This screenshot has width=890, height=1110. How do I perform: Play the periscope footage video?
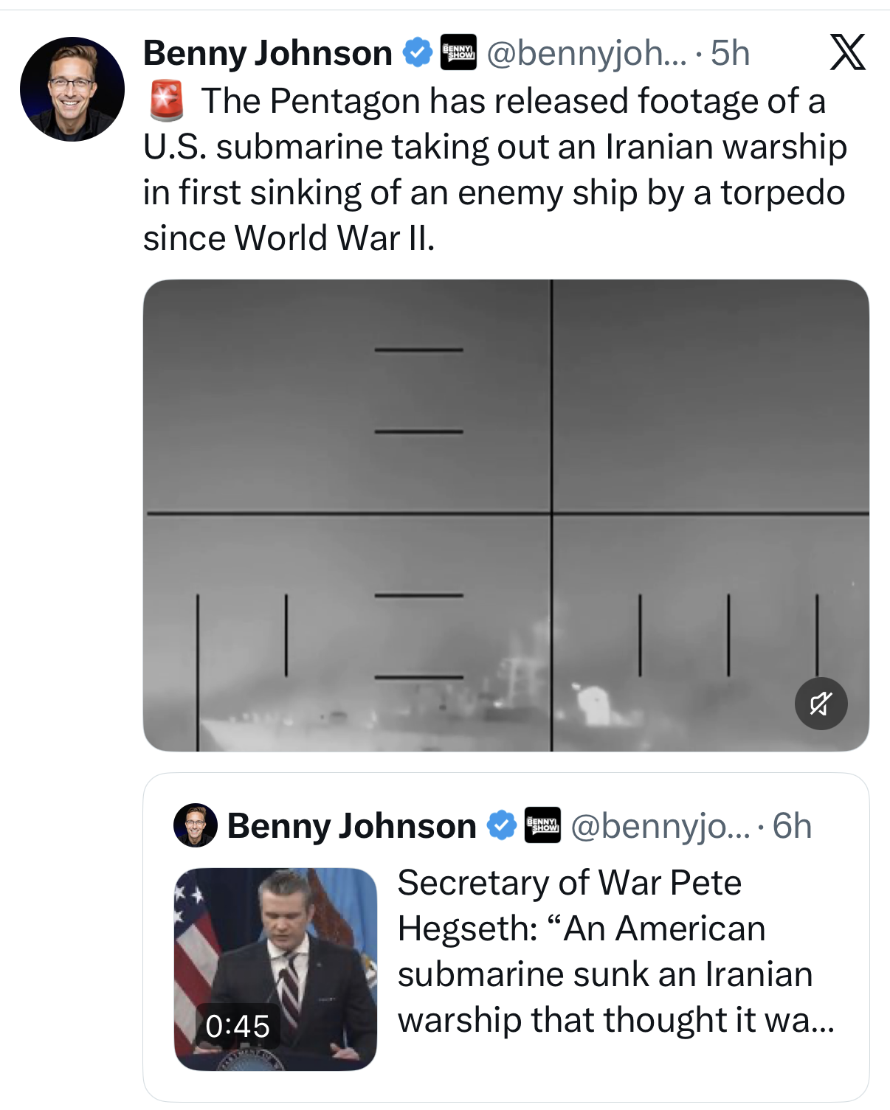(506, 515)
